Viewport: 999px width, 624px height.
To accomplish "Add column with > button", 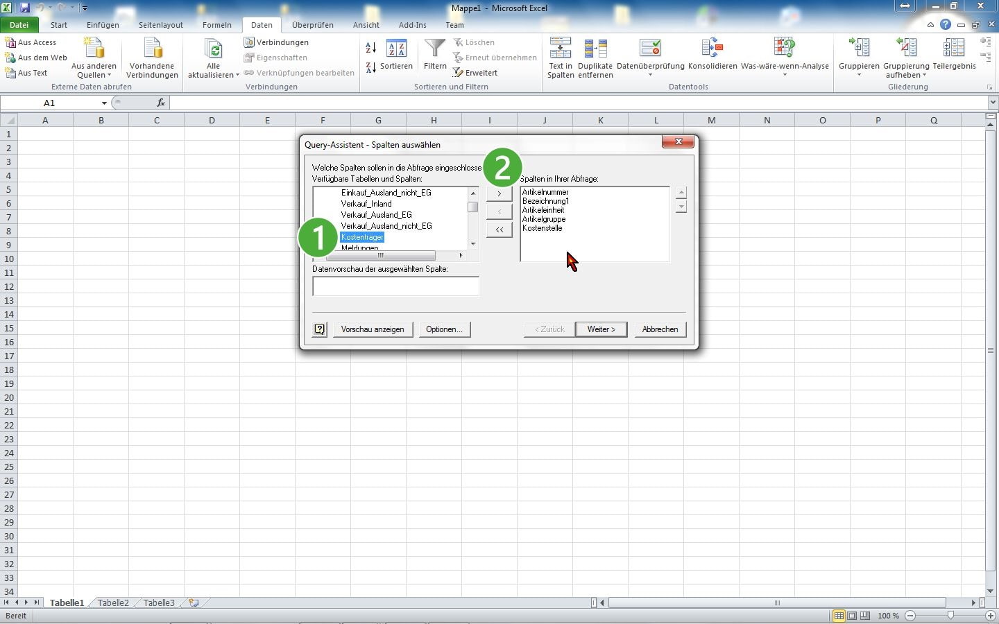I will 499,194.
